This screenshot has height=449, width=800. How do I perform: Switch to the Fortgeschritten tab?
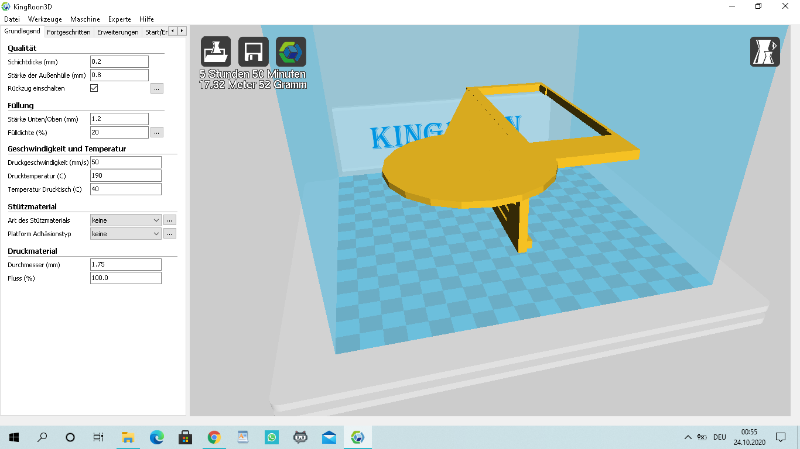(x=69, y=32)
